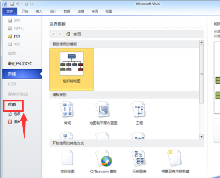
Task: Click 退出 to exit Visio
Action: [14, 122]
